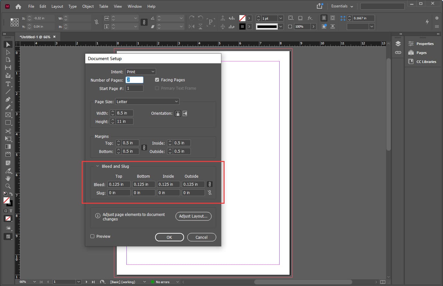Select the Type tool
The image size is (443, 286).
pos(8,84)
